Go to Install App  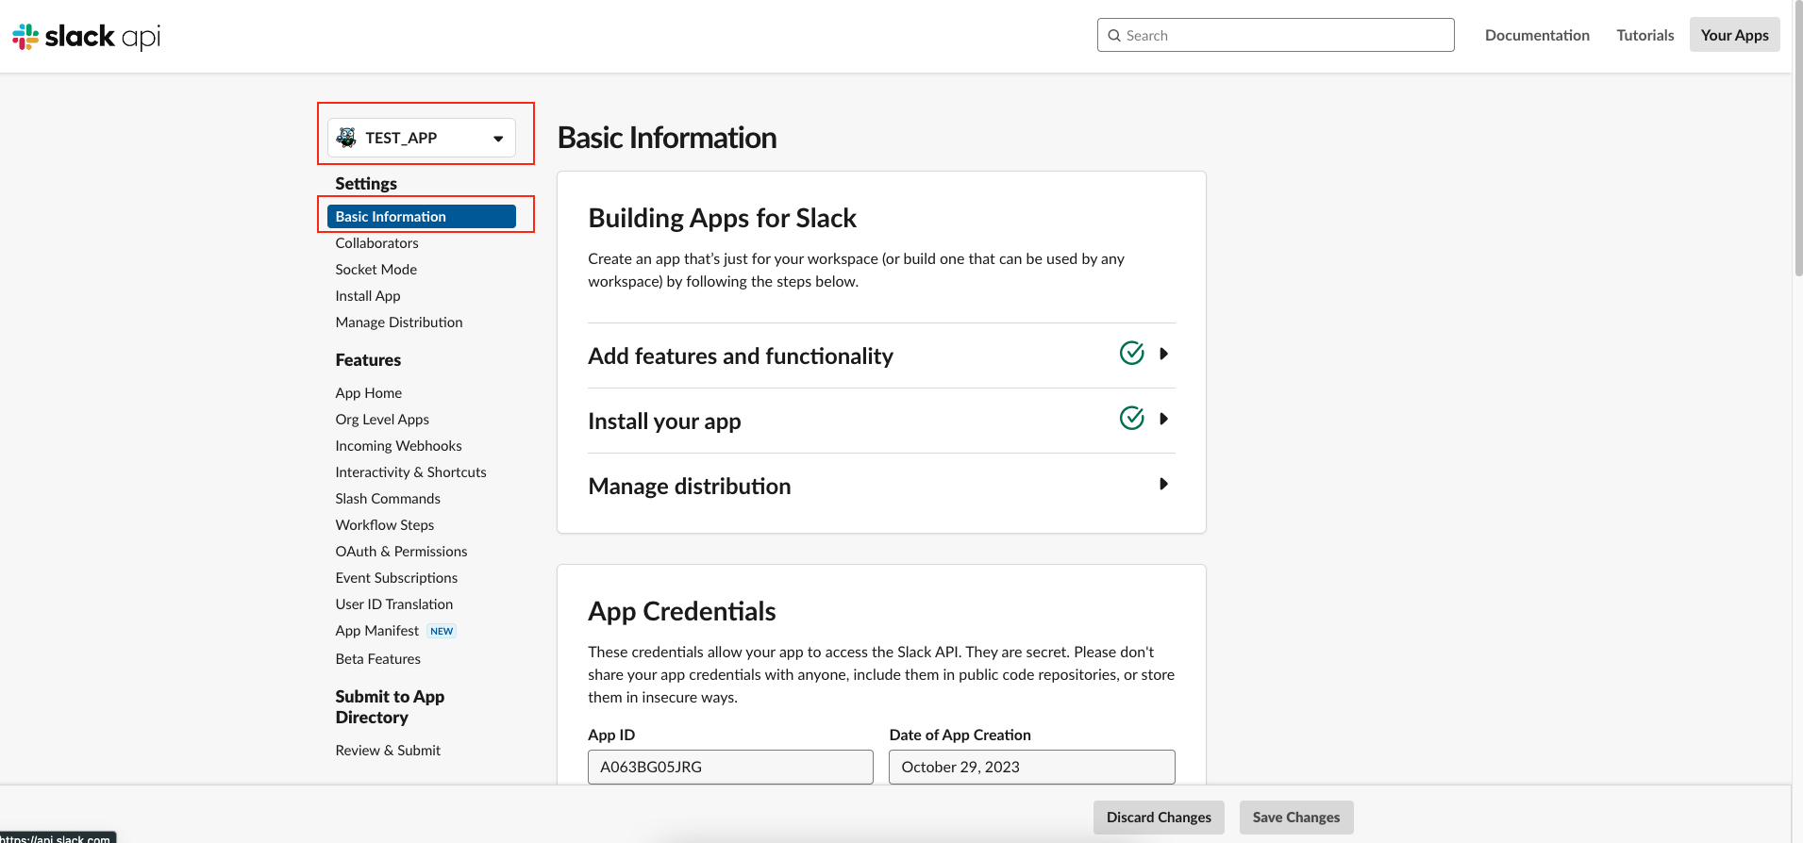368,295
